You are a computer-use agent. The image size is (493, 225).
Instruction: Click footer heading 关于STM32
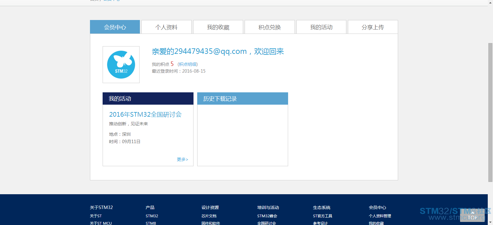point(101,207)
